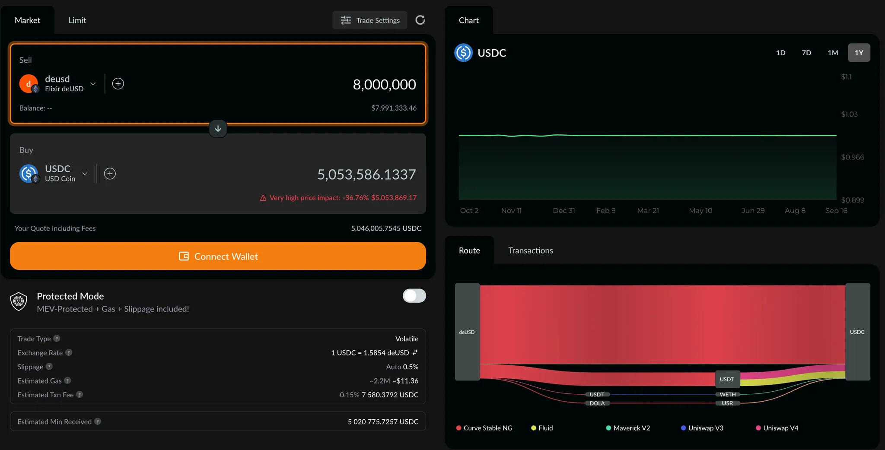Click the Fluid legend swatch

[x=534, y=428]
